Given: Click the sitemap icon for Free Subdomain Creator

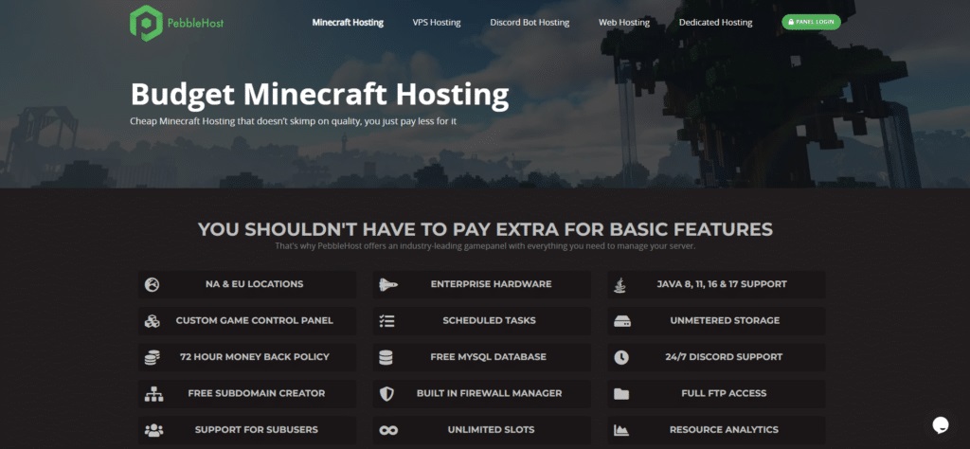Looking at the screenshot, I should click(153, 394).
